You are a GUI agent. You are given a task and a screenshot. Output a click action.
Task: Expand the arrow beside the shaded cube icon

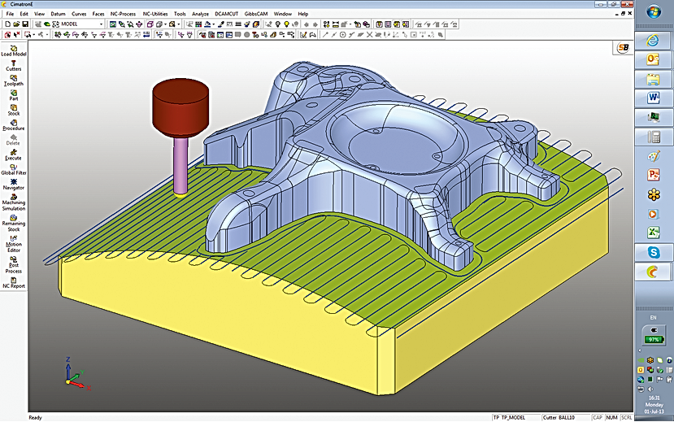pos(165,24)
